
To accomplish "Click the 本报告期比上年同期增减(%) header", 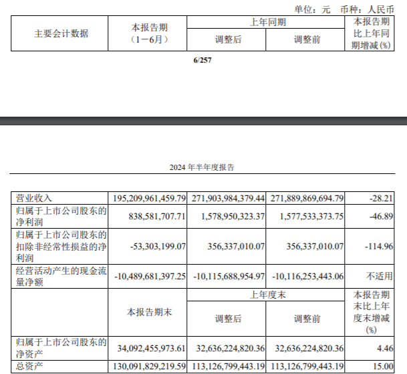I will 371,33.
